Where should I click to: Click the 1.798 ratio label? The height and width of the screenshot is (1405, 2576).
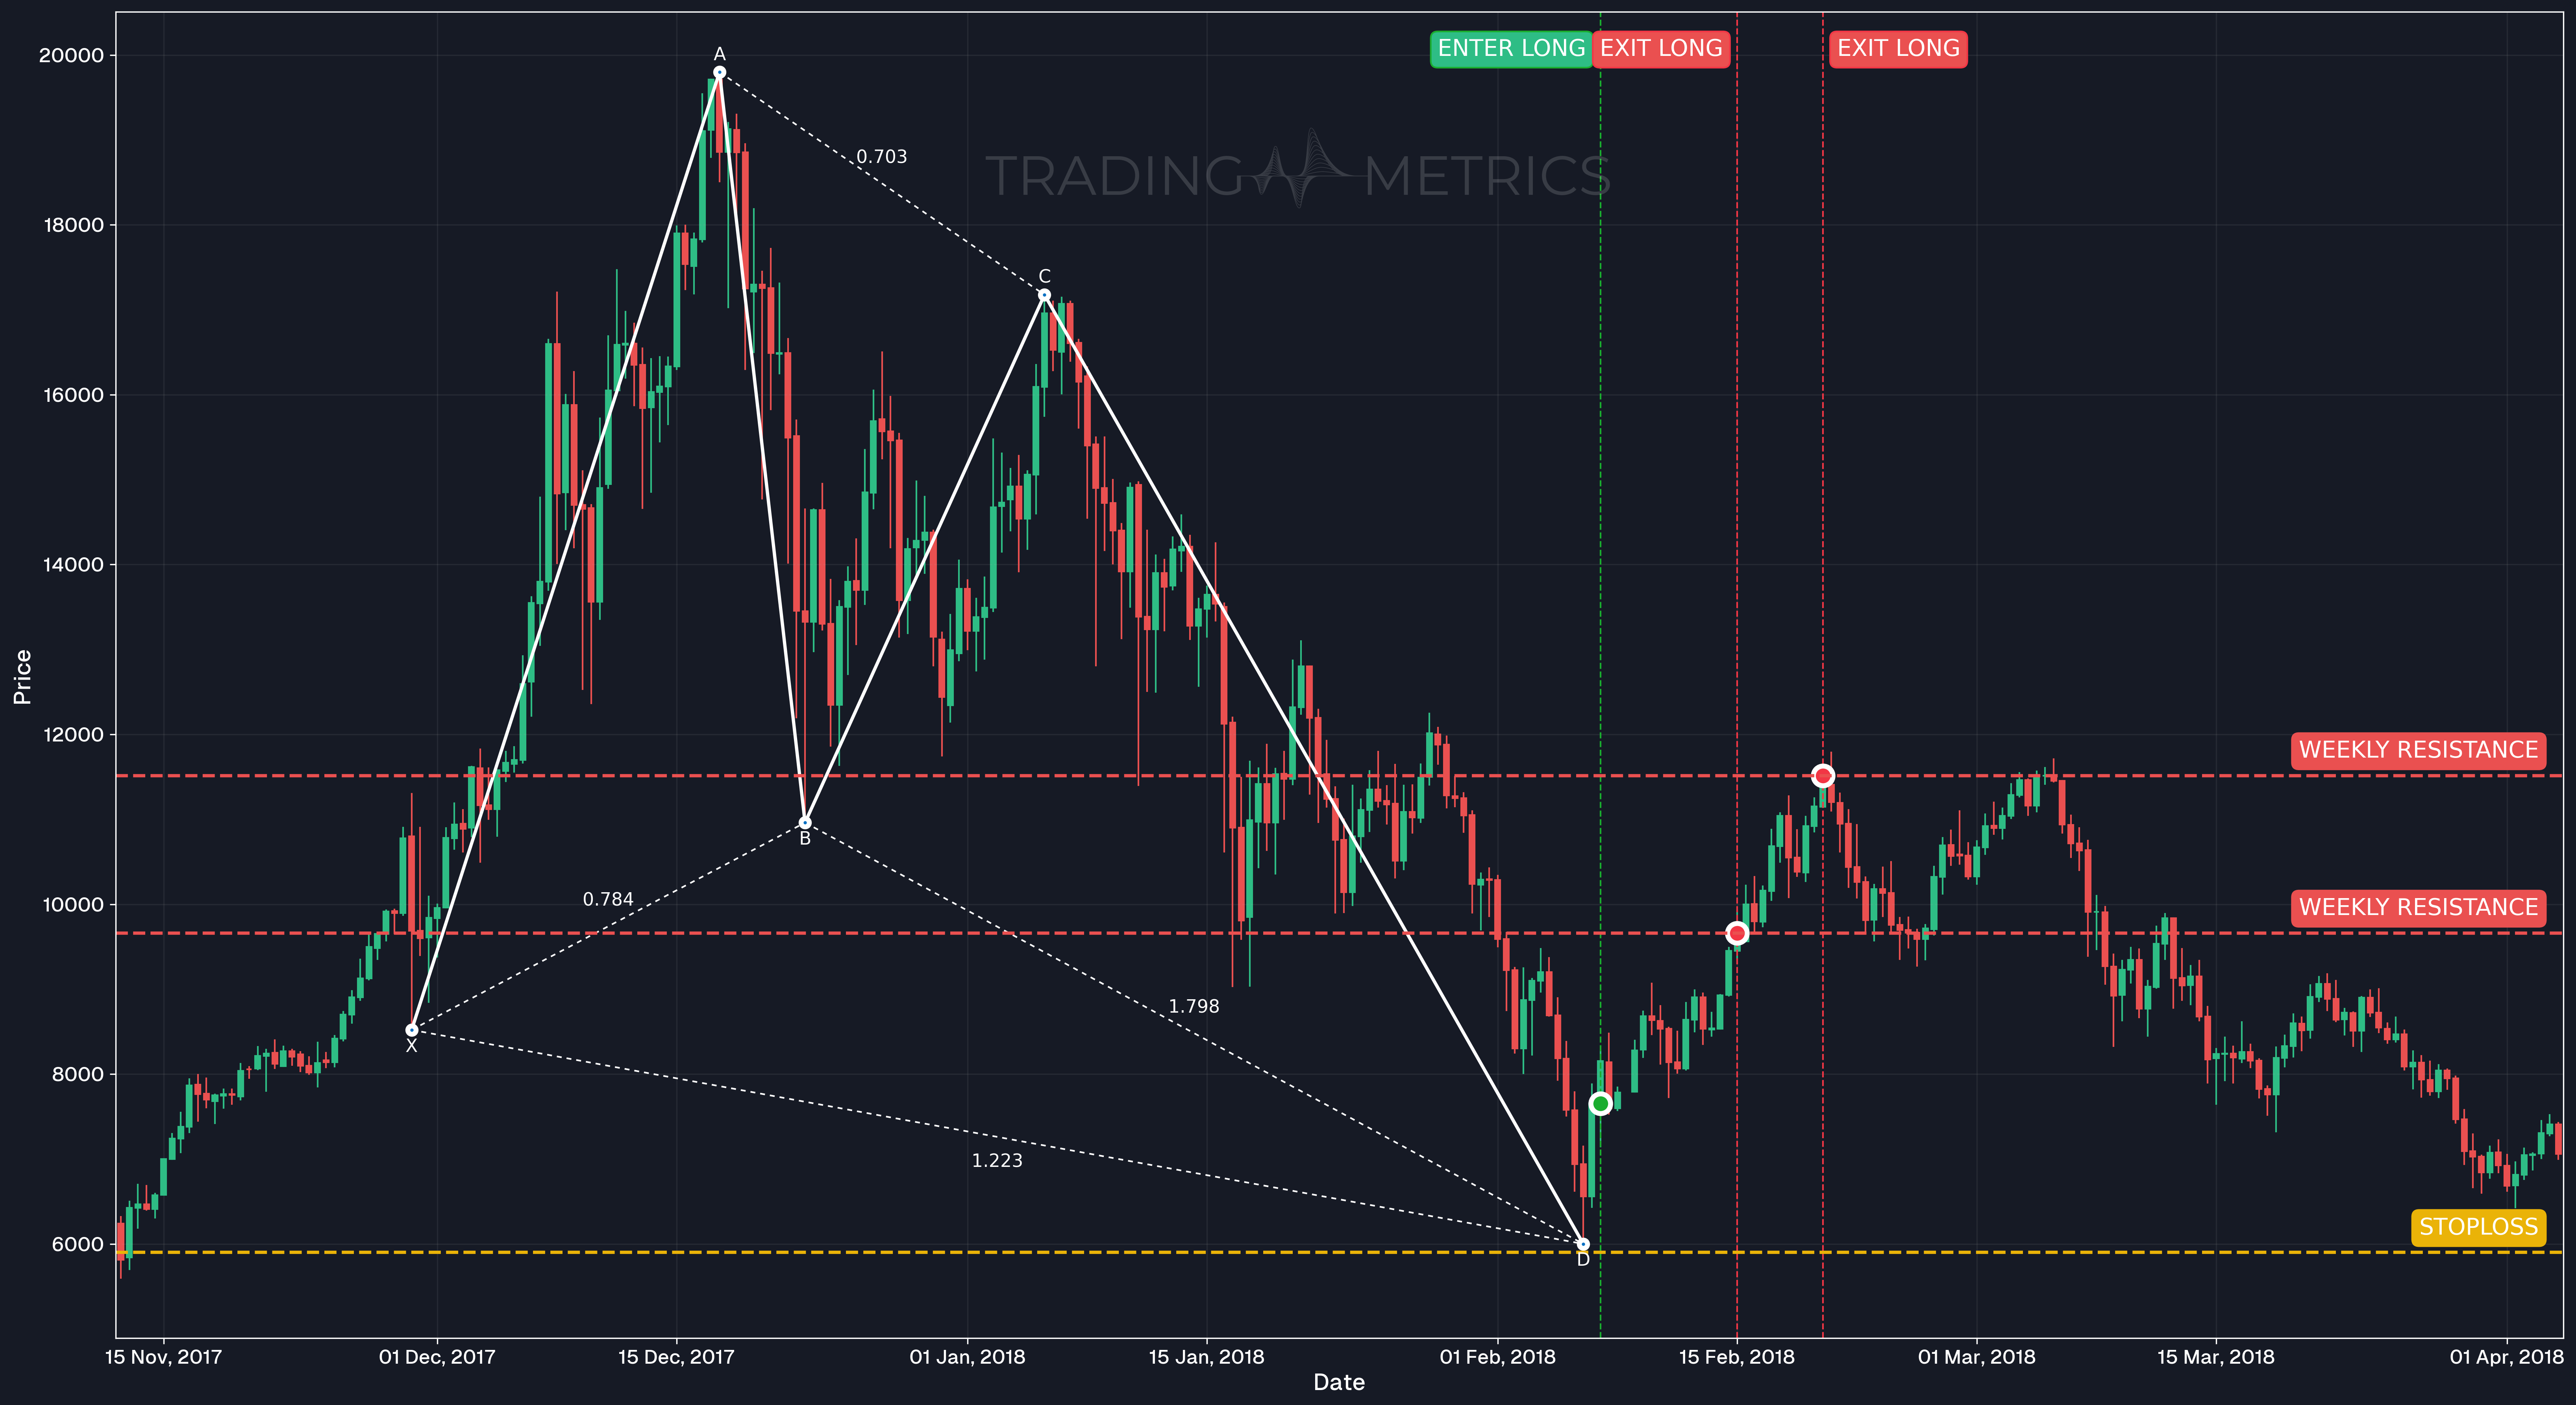pyautogui.click(x=1194, y=1007)
